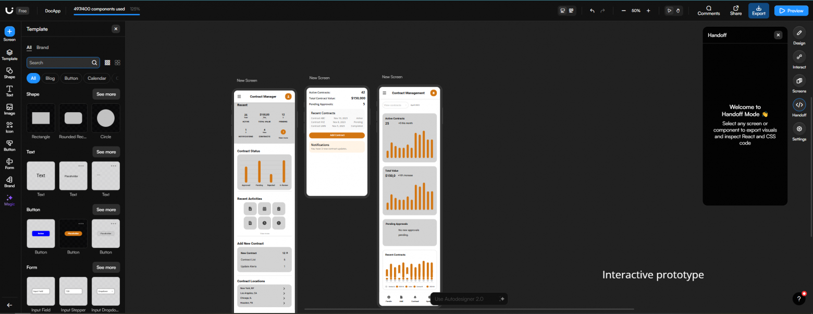Zoom in with the plus button
The height and width of the screenshot is (314, 813).
tap(648, 10)
